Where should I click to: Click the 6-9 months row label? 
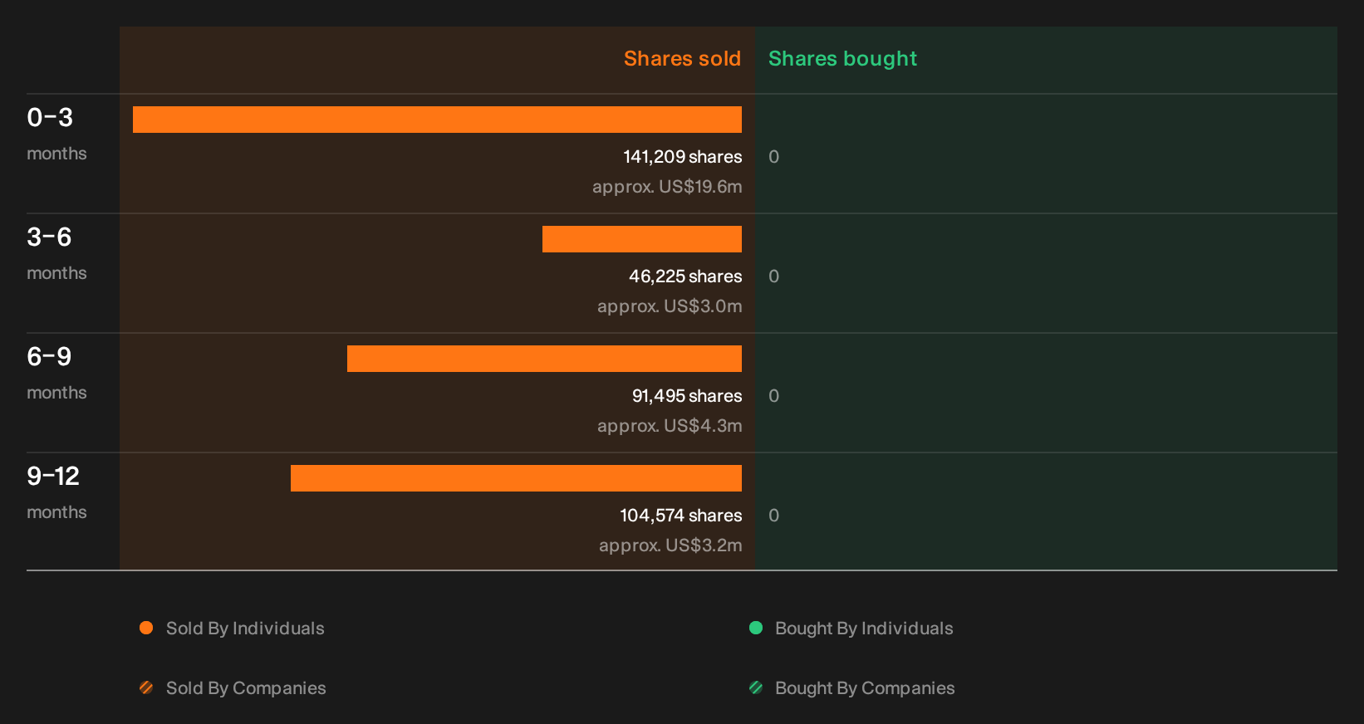[x=56, y=374]
